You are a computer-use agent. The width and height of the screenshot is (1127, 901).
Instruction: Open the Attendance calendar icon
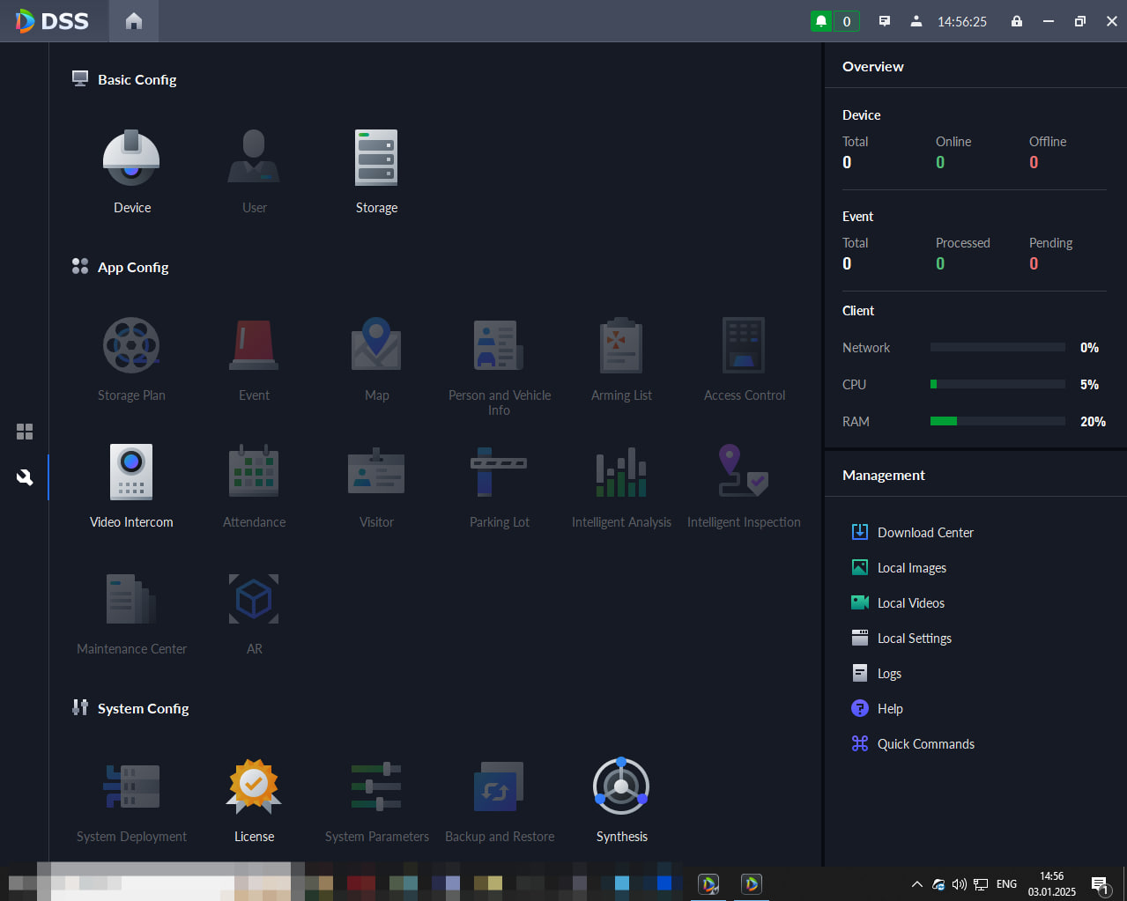pos(254,472)
